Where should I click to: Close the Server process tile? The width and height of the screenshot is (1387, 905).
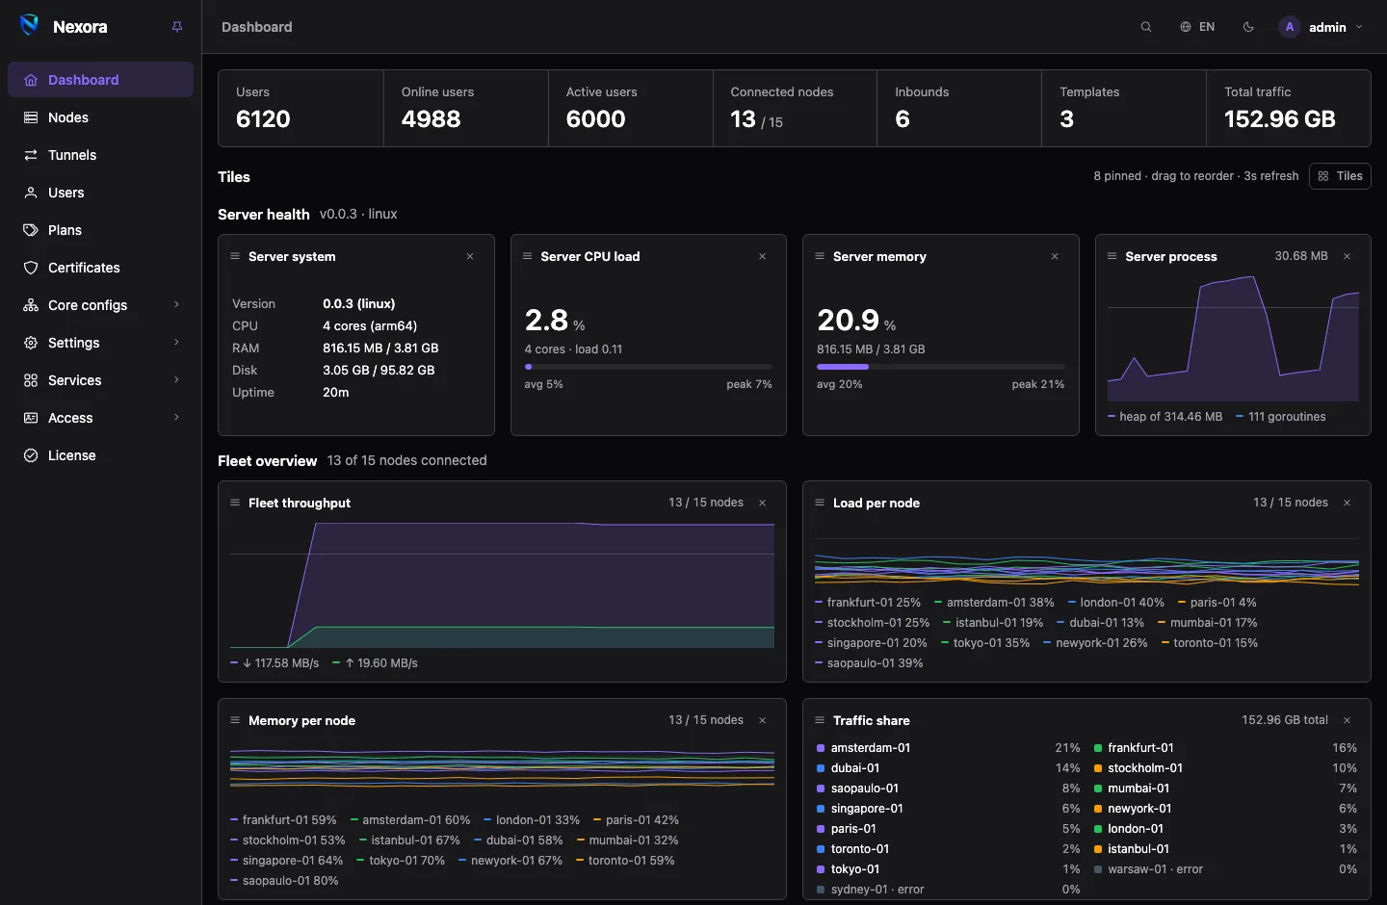1347,256
